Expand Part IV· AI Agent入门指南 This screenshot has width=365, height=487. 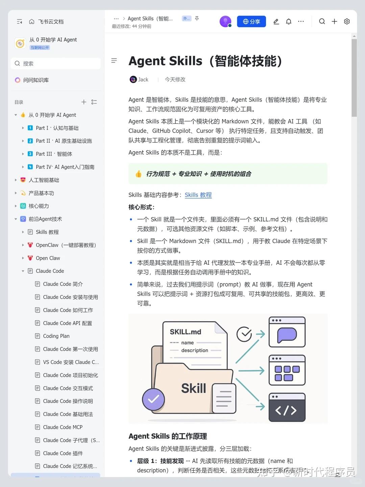coord(23,167)
